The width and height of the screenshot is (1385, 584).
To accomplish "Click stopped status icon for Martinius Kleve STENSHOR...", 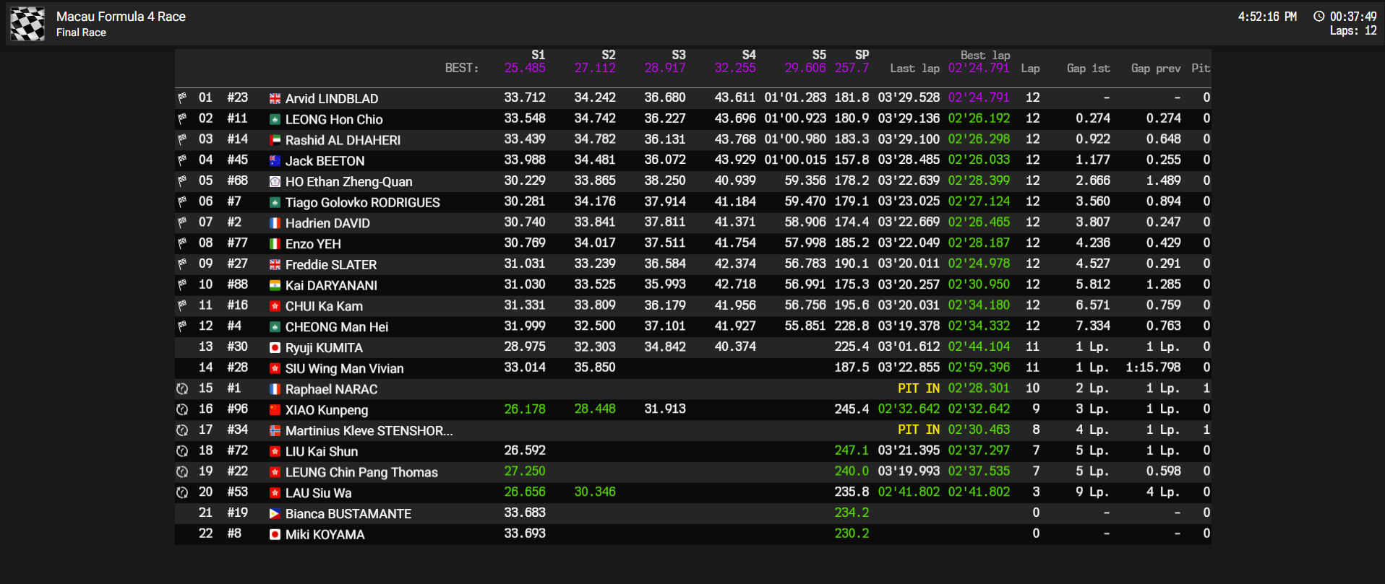I will coord(182,430).
